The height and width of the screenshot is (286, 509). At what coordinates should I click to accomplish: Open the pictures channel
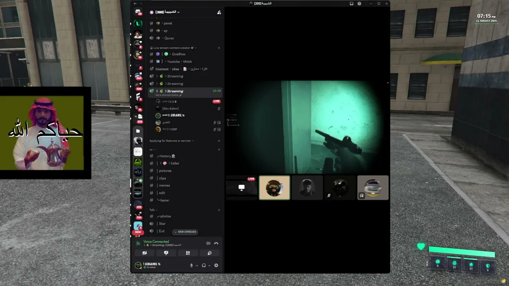coord(185,171)
